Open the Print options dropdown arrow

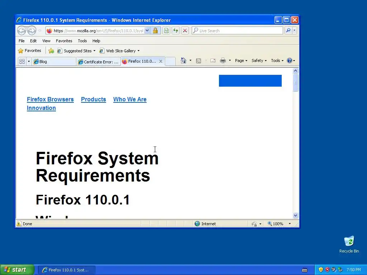click(x=230, y=61)
